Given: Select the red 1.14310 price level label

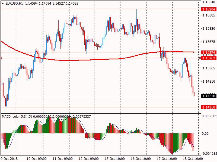Looking at the screenshot, I should (209, 107).
